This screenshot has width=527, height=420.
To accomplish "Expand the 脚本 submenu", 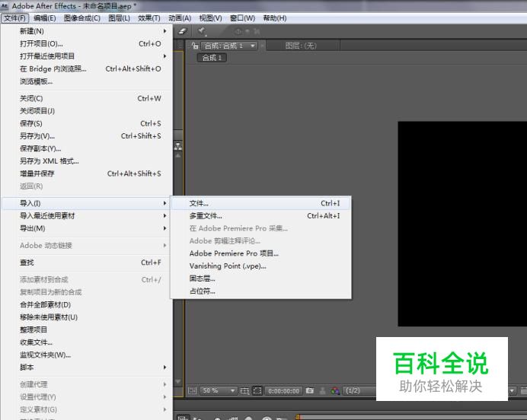I will (x=87, y=367).
